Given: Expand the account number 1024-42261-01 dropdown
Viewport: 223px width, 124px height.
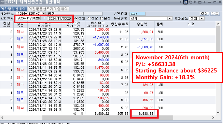Looking at the screenshot, I should [44, 13].
